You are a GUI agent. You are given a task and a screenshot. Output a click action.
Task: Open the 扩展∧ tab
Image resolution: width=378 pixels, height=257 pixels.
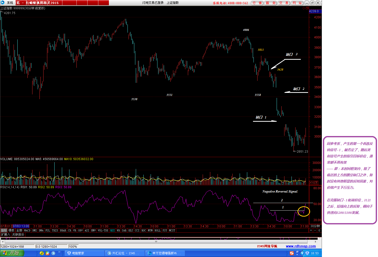point(6,235)
